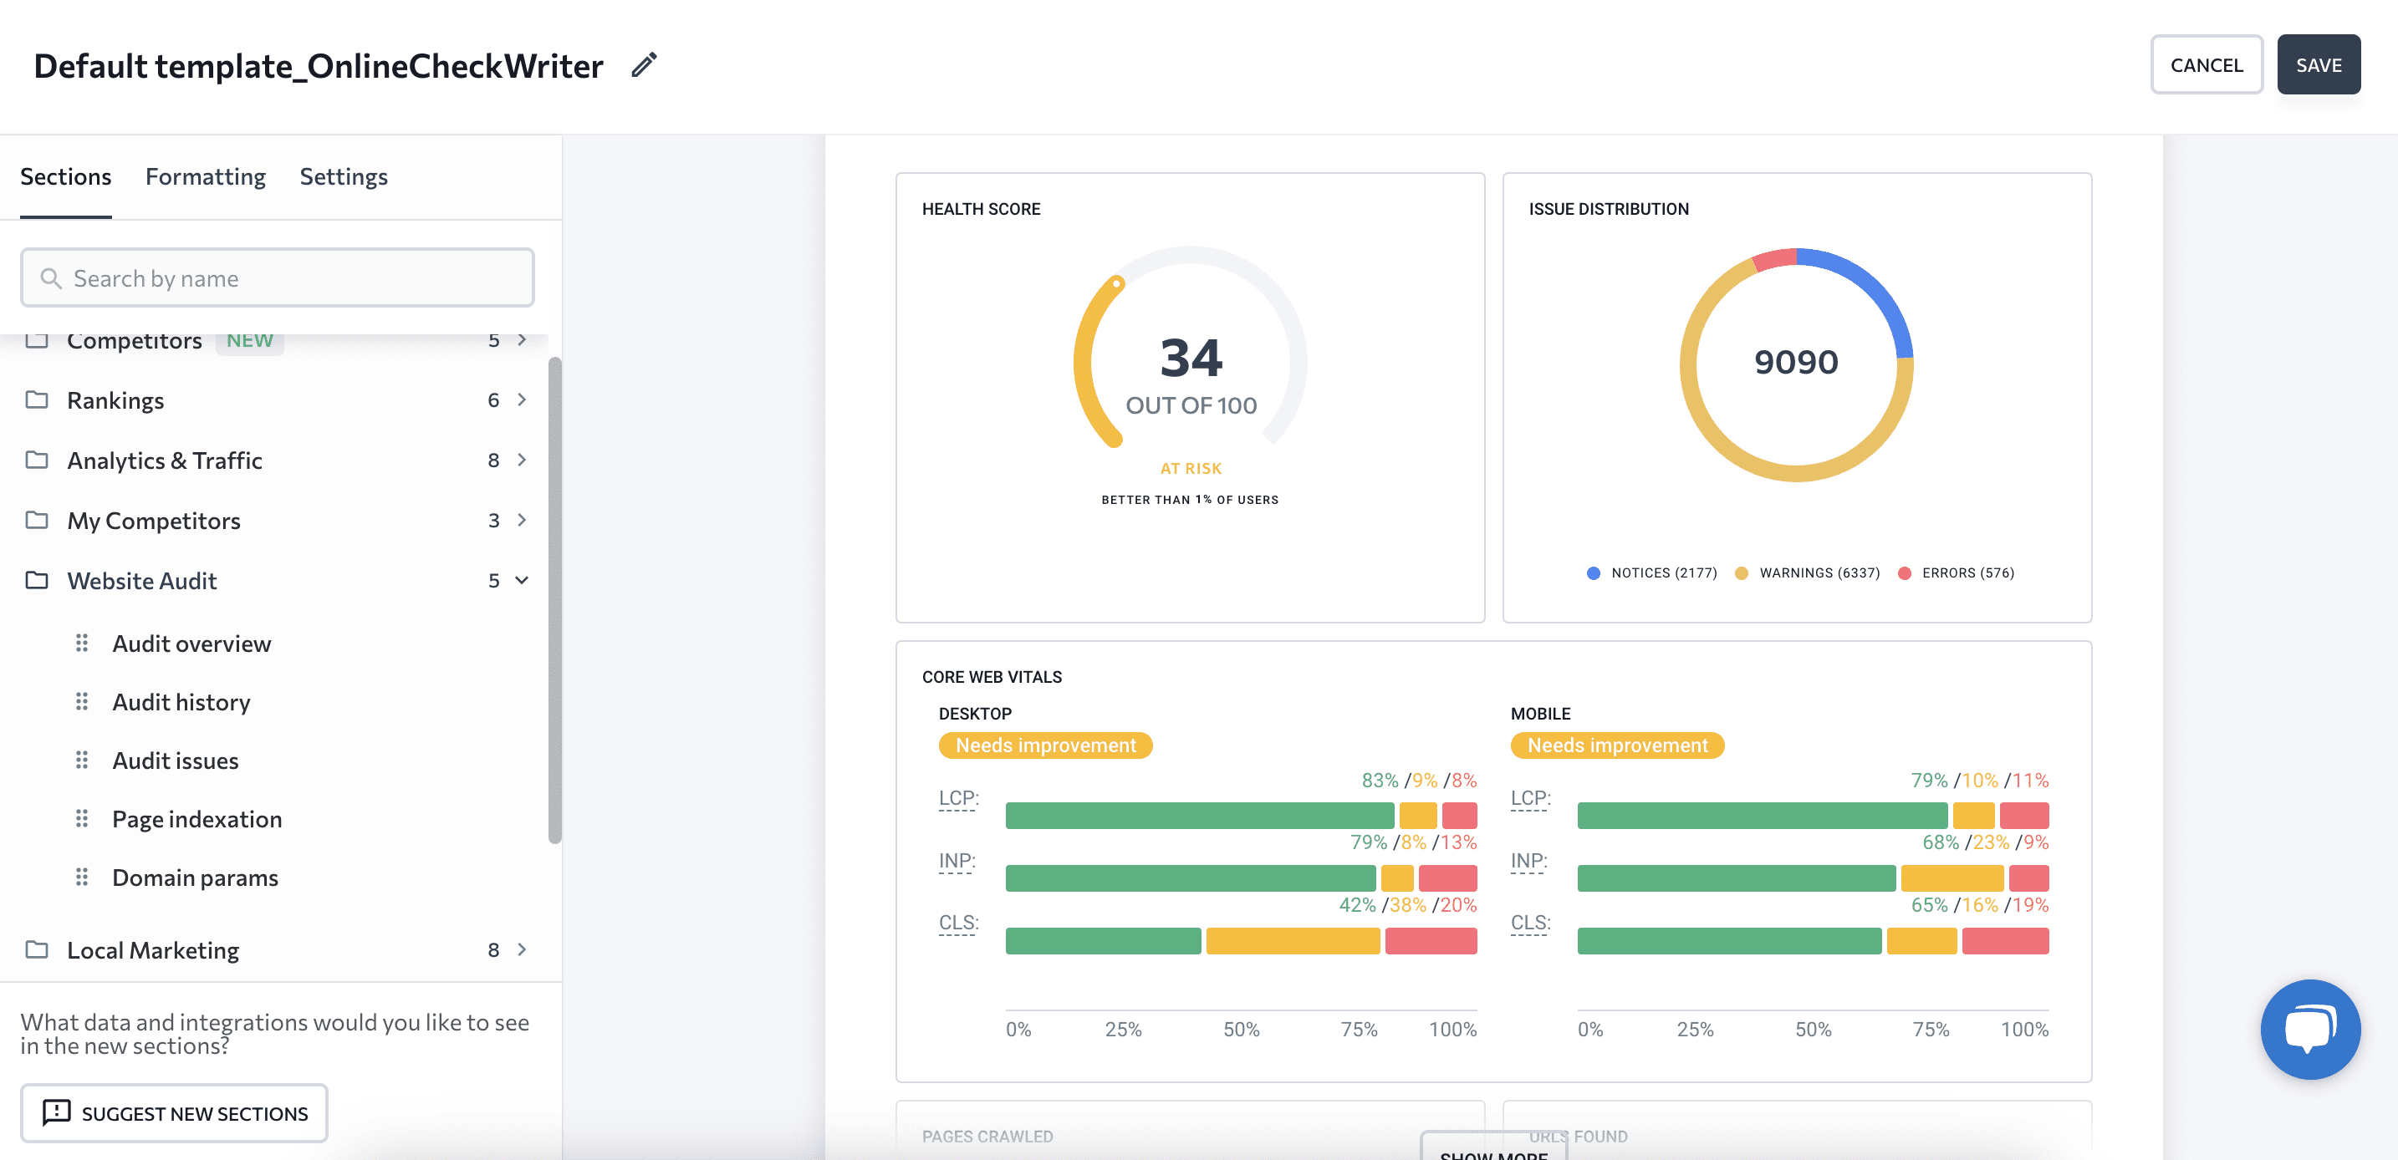The width and height of the screenshot is (2398, 1160).
Task: Click the folder icon next to Website Audit
Action: (36, 579)
